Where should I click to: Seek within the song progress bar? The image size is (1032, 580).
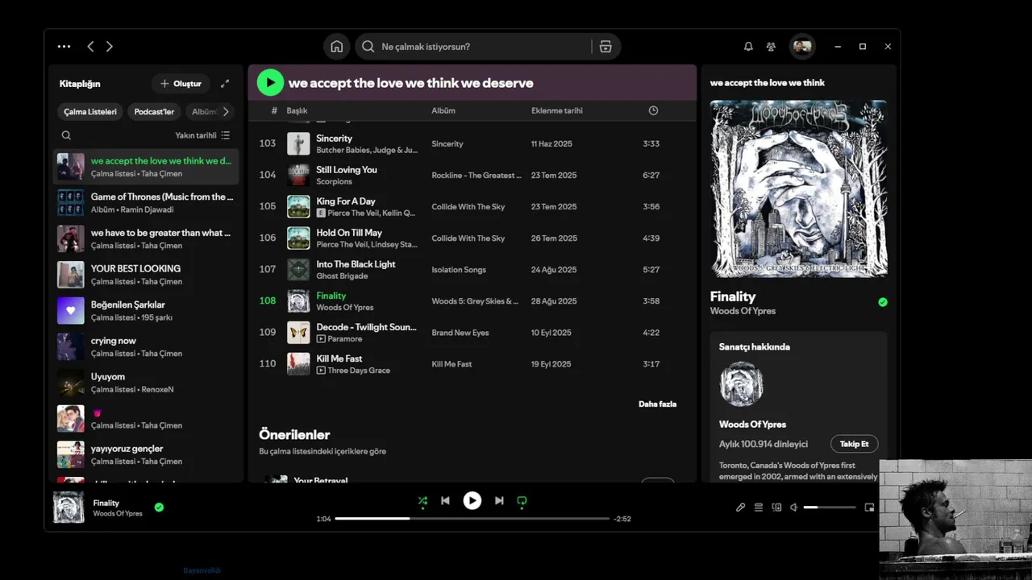pyautogui.click(x=472, y=519)
